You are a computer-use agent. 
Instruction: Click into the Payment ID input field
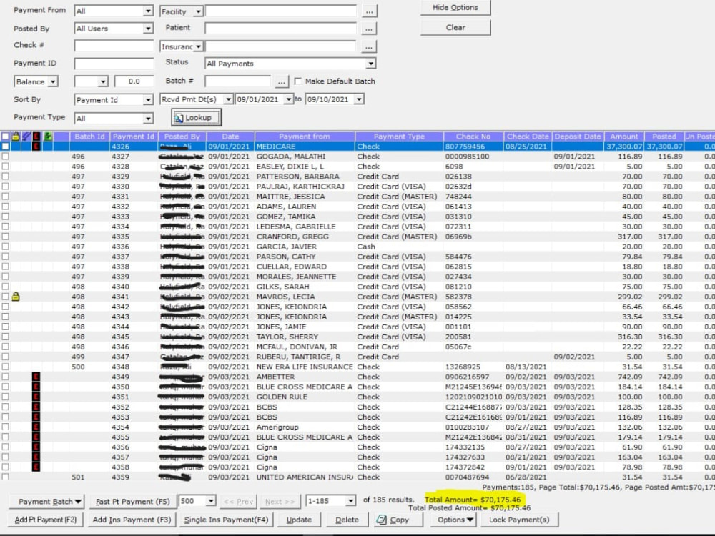pyautogui.click(x=114, y=64)
